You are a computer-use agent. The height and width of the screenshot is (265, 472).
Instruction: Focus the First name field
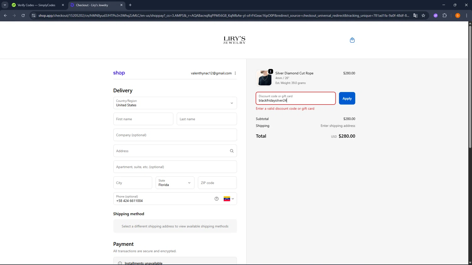coord(143,119)
